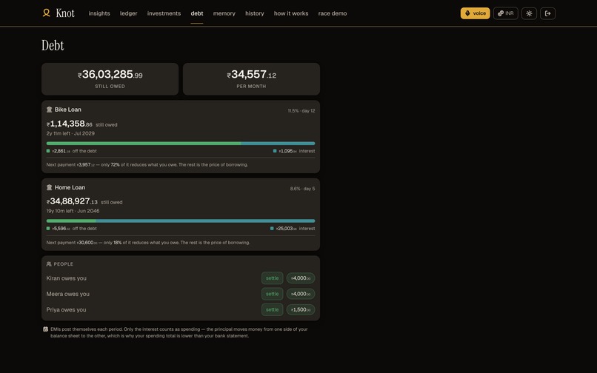This screenshot has height=373, width=597.
Task: Click Priya's ₹1,500 amount pill
Action: [301, 310]
